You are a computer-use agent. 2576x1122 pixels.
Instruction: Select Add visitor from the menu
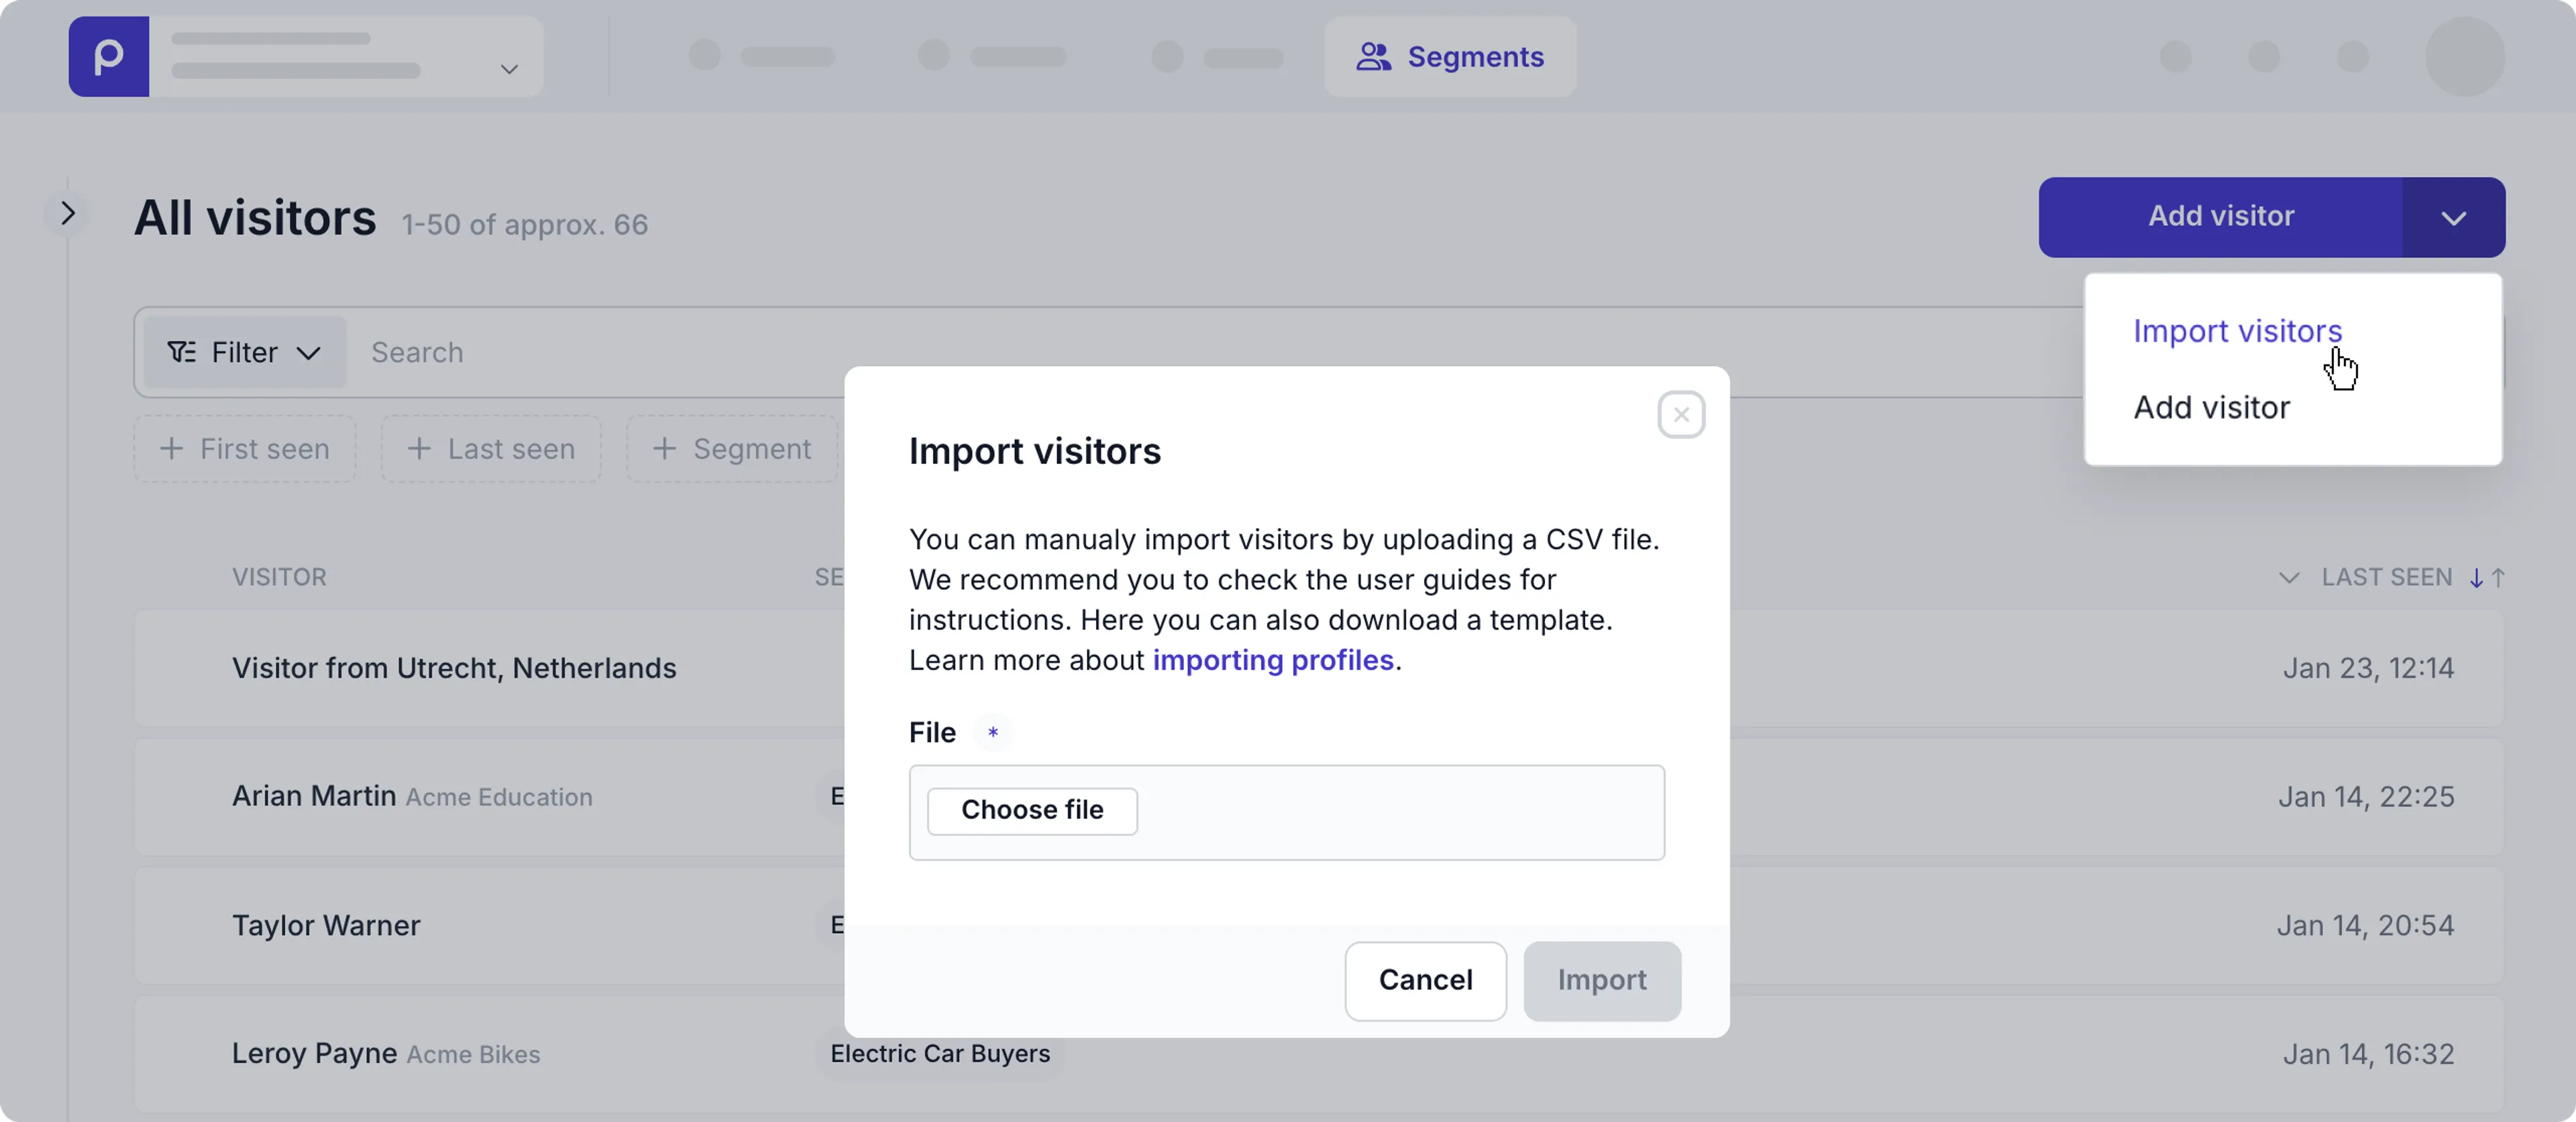pyautogui.click(x=2211, y=407)
